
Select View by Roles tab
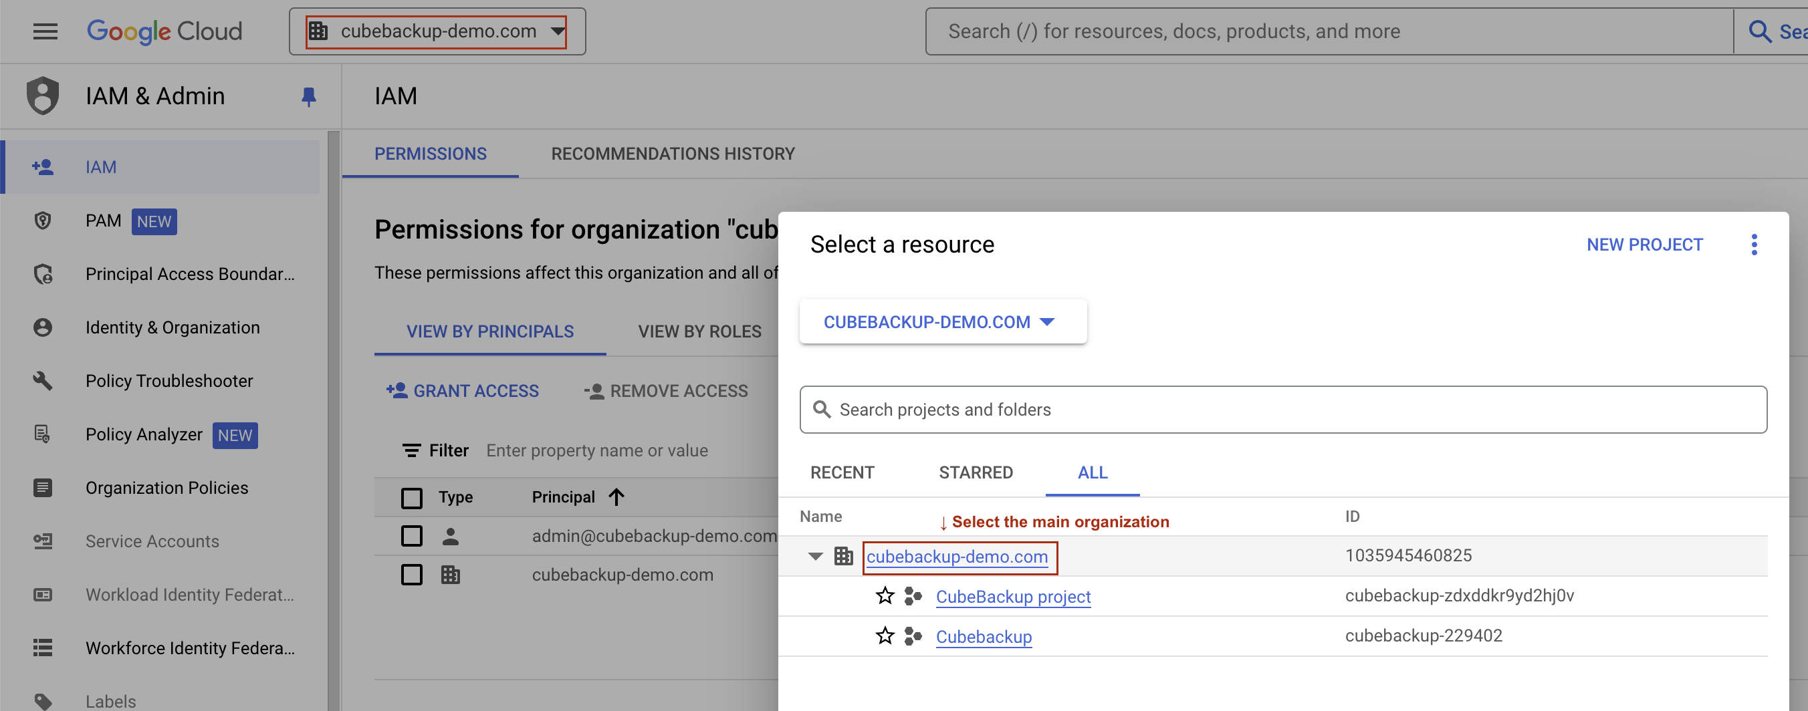pyautogui.click(x=699, y=331)
